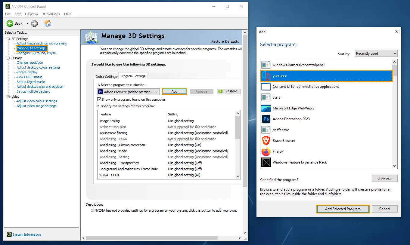Select View HDCP status
Image resolution: width=410 pixels, height=245 pixels.
coord(30,77)
